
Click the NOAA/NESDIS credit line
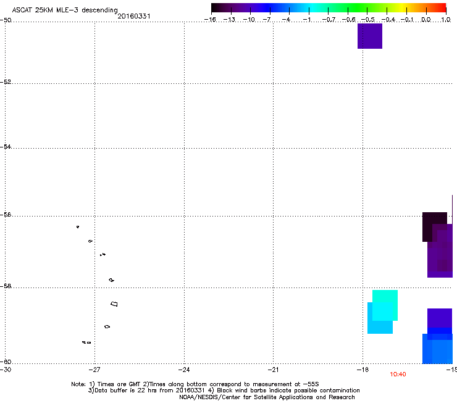[267, 397]
